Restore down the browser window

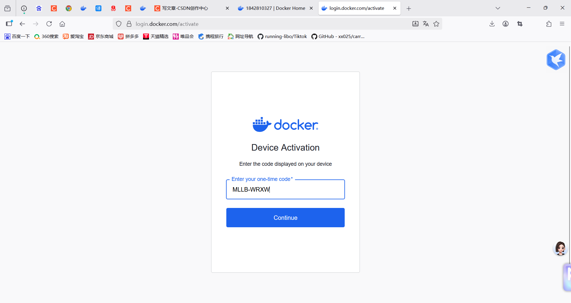(545, 8)
